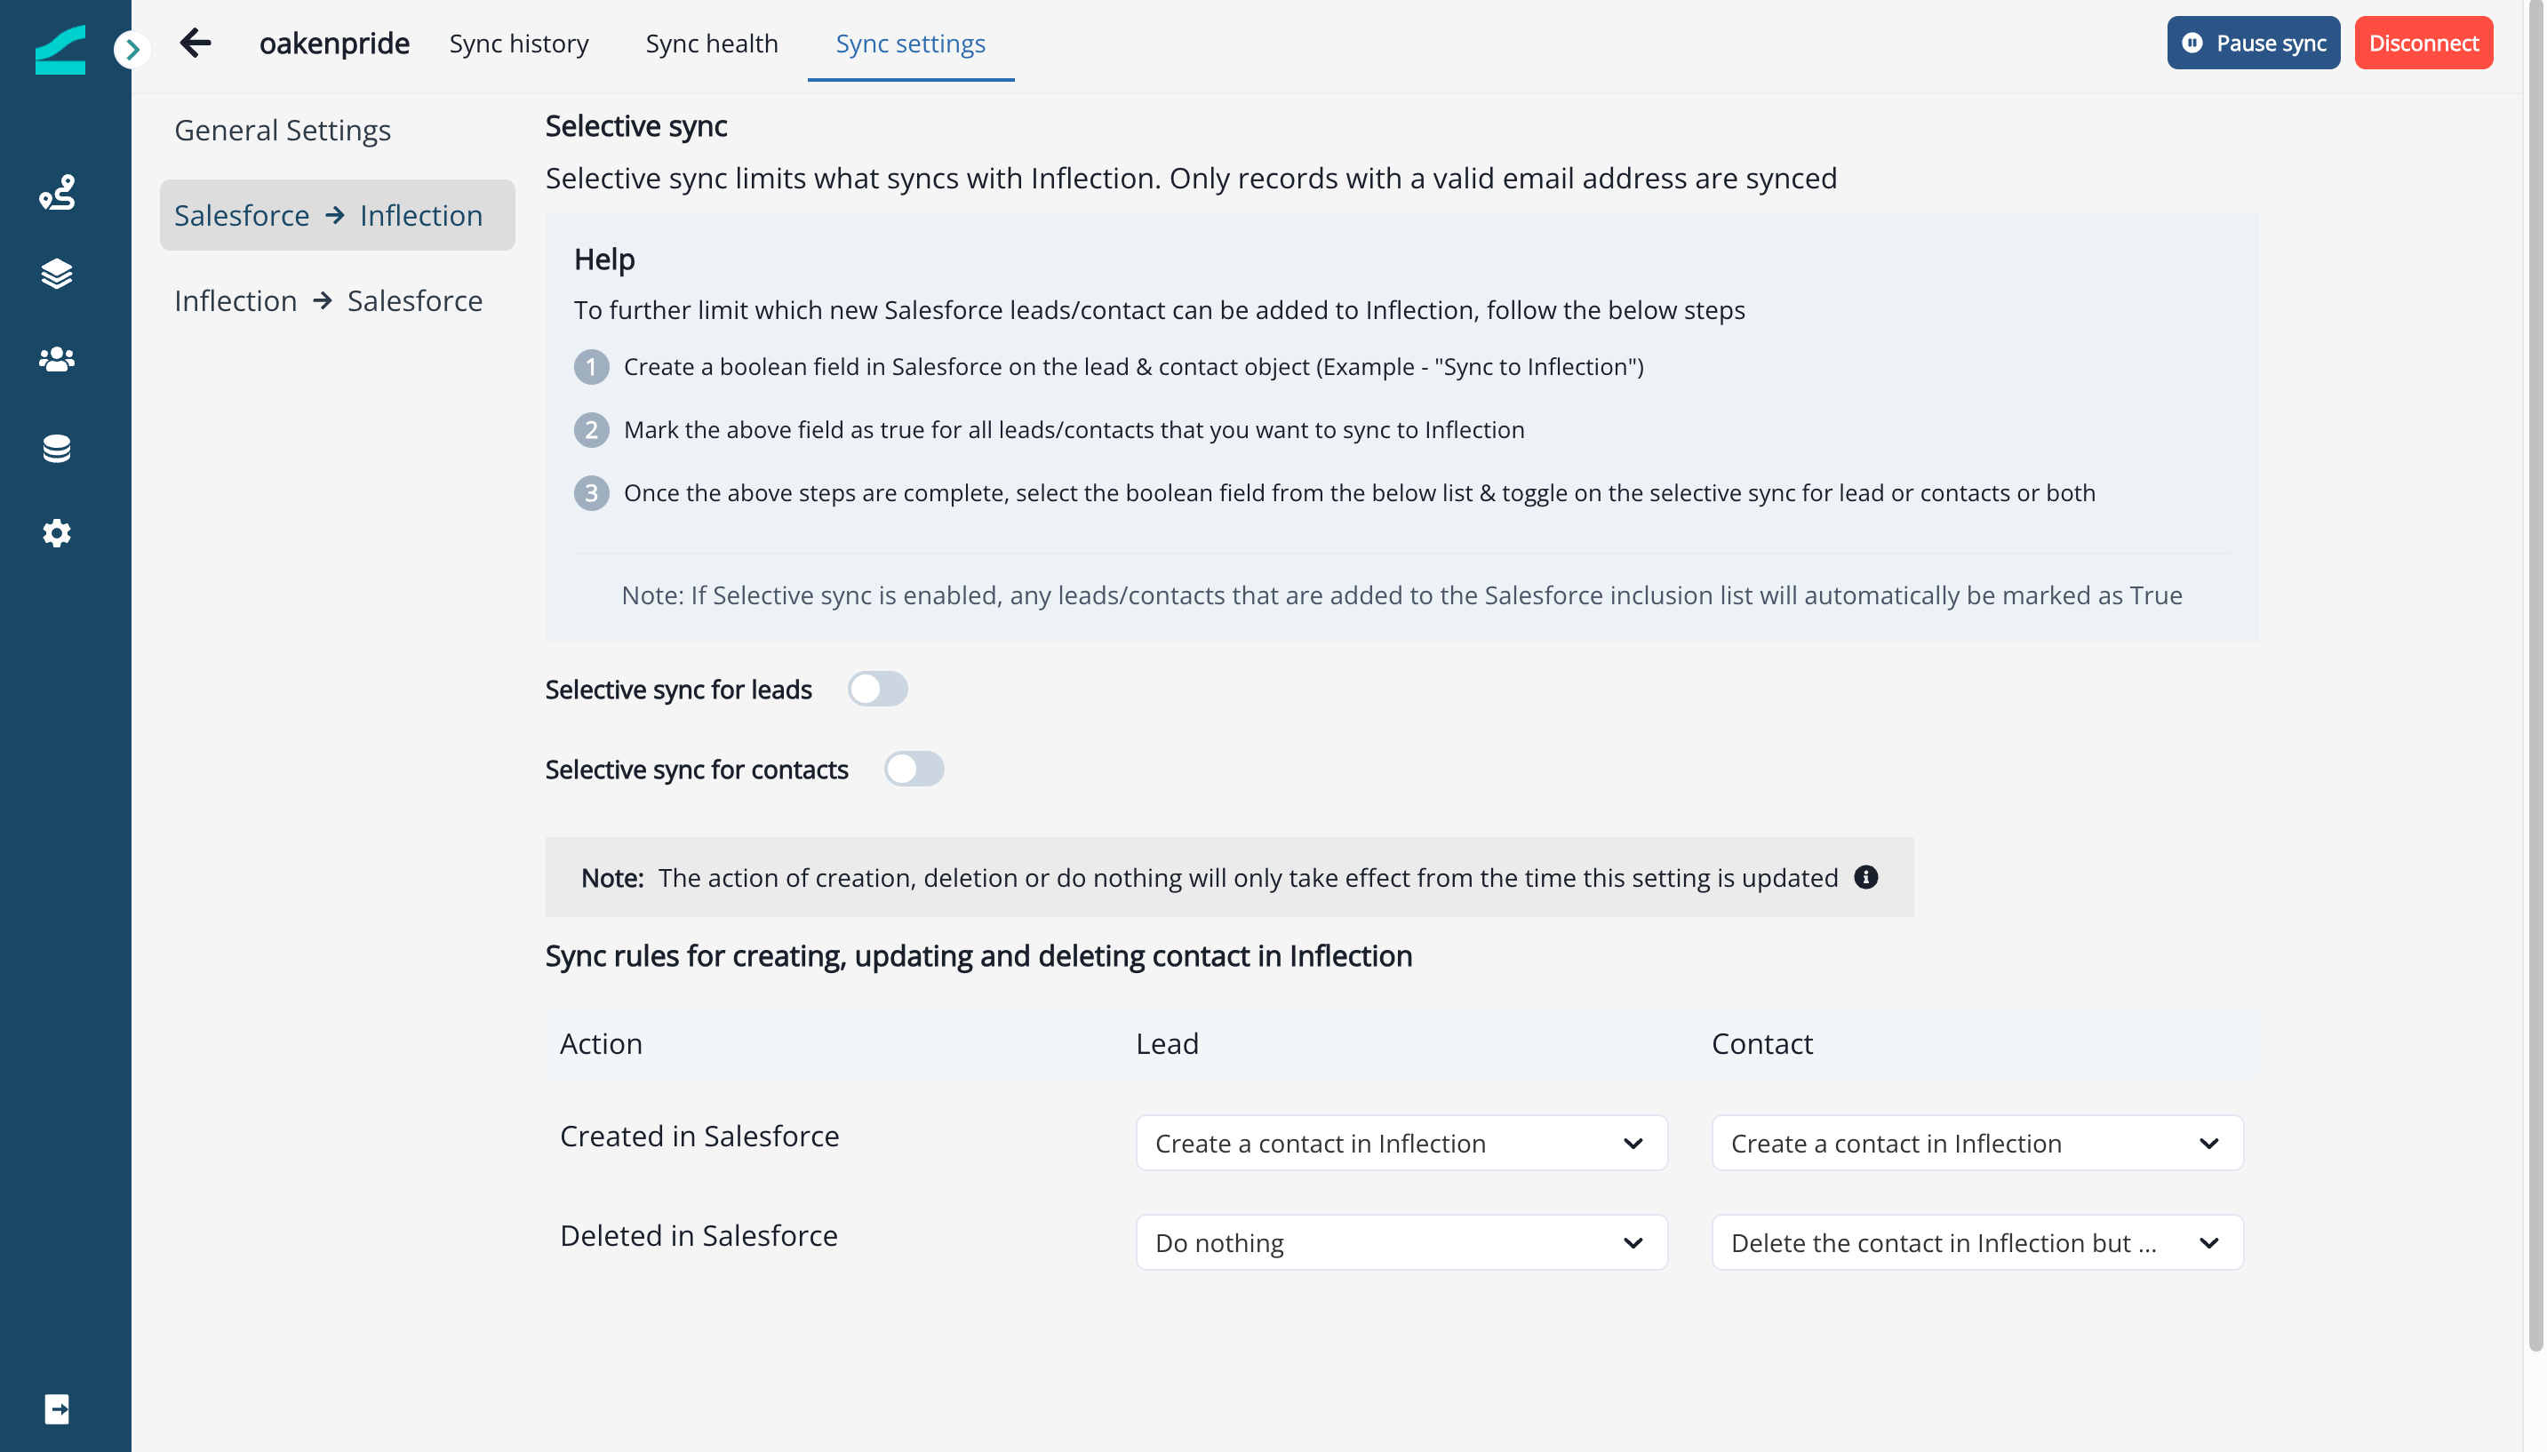2547x1452 pixels.
Task: Select the Sync settings tab
Action: (911, 44)
